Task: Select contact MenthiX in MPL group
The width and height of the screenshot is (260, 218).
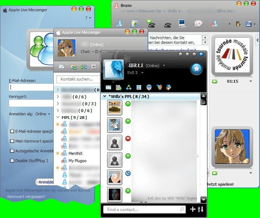Action: pos(75,153)
